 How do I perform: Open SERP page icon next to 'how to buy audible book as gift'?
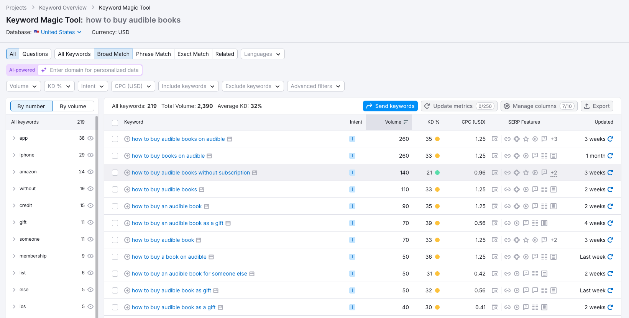[216, 290]
